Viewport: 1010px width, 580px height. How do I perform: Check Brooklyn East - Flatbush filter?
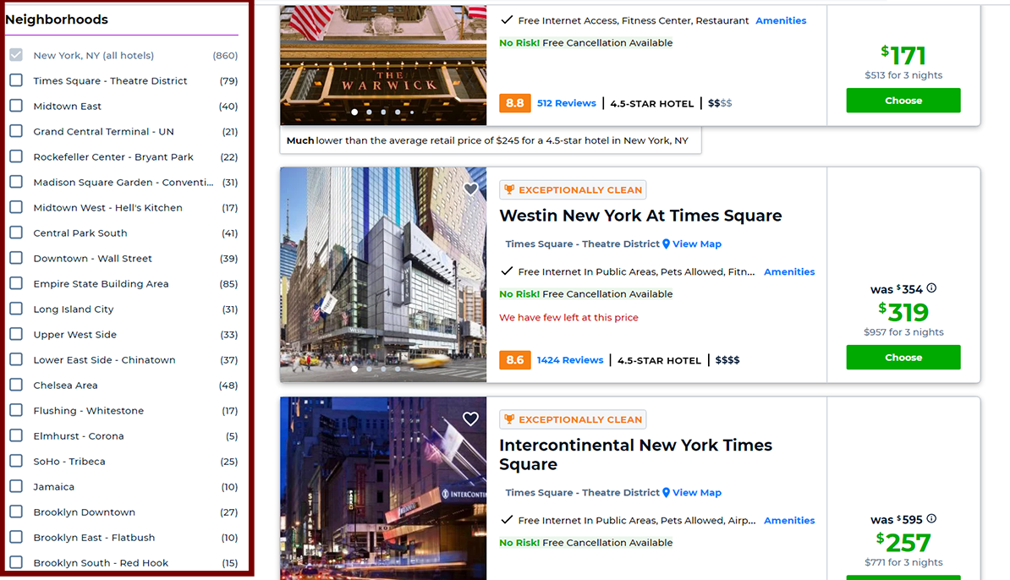[16, 537]
